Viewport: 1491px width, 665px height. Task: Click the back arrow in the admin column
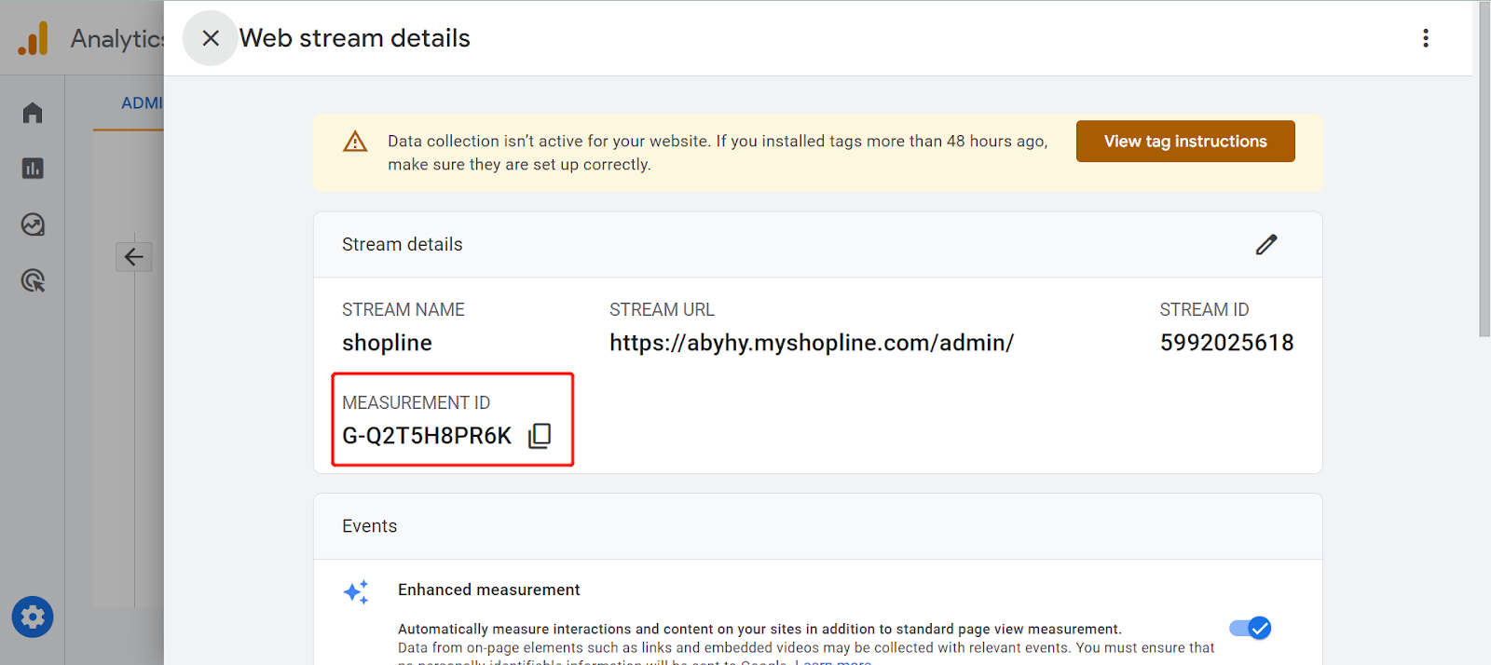134,257
